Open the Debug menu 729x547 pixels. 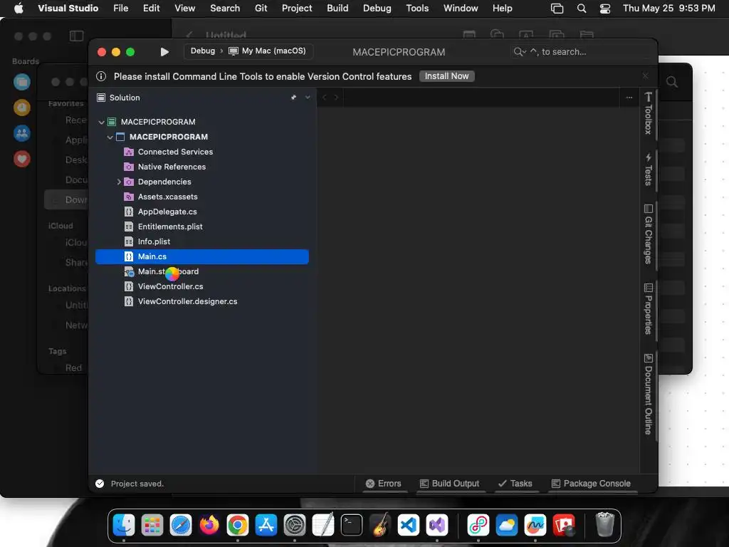(x=377, y=8)
